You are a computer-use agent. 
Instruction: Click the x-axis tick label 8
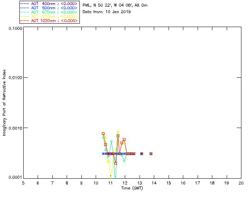[67, 183]
